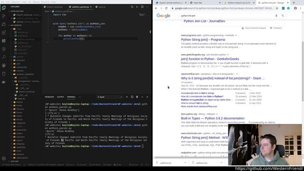Open join() function in Python GeeksforGeeks link
The width and height of the screenshot is (304, 171).
tap(210, 59)
